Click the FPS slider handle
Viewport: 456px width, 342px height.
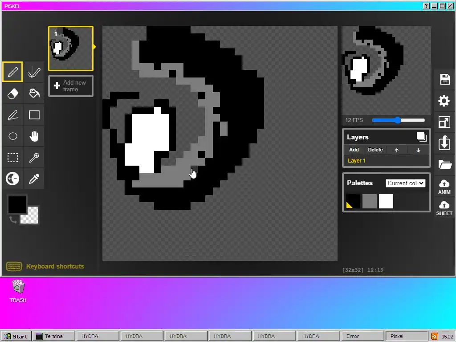(398, 120)
